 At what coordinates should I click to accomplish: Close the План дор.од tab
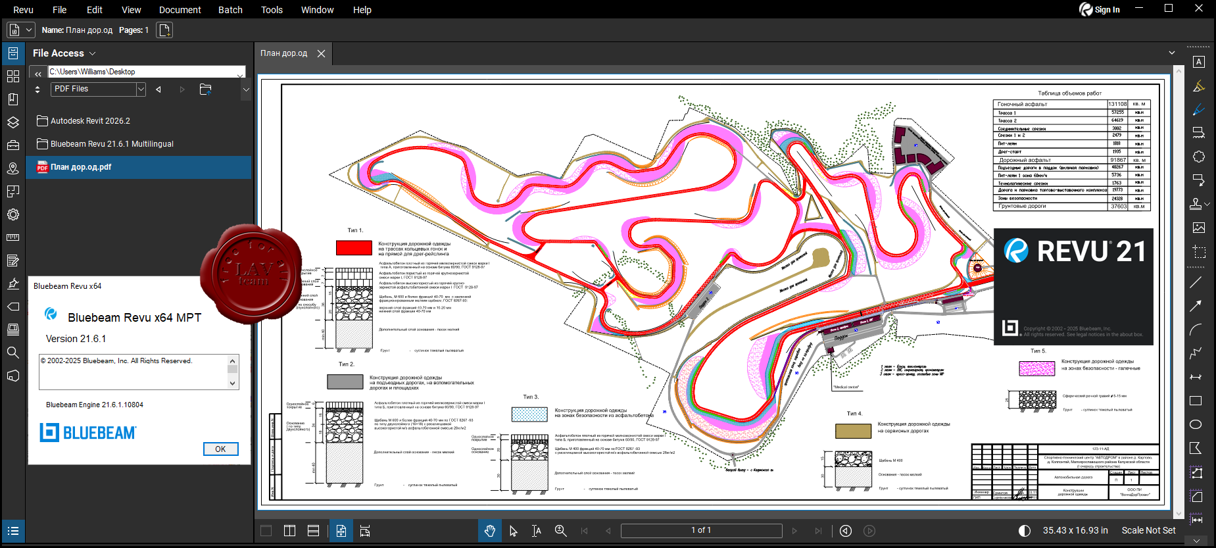[321, 53]
